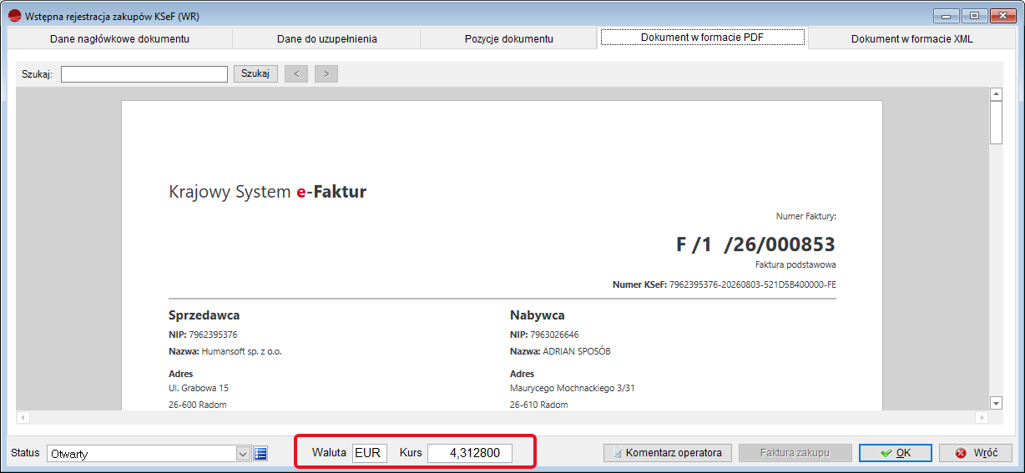This screenshot has width=1025, height=473.
Task: Click the Szukaj button
Action: click(255, 73)
